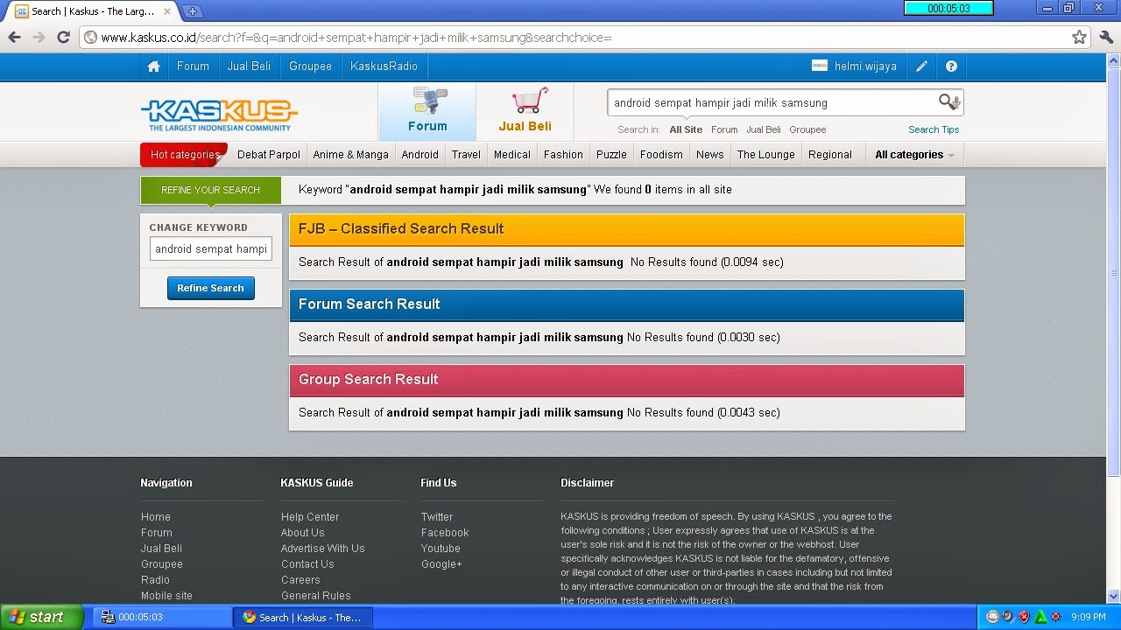
Task: Open KaskusRadio in top navigation
Action: pyautogui.click(x=384, y=66)
